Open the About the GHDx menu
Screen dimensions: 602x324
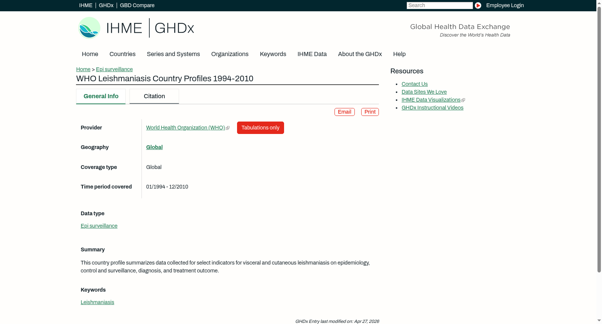click(x=360, y=54)
